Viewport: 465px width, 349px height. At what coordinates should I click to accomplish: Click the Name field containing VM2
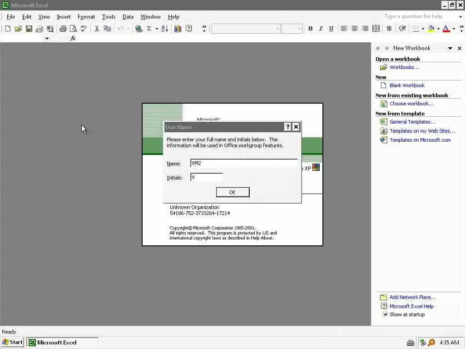pyautogui.click(x=244, y=163)
